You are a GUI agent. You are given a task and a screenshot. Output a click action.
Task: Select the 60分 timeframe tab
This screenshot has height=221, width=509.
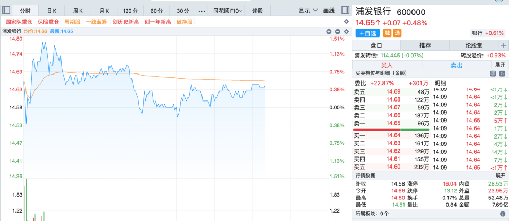tap(156, 11)
